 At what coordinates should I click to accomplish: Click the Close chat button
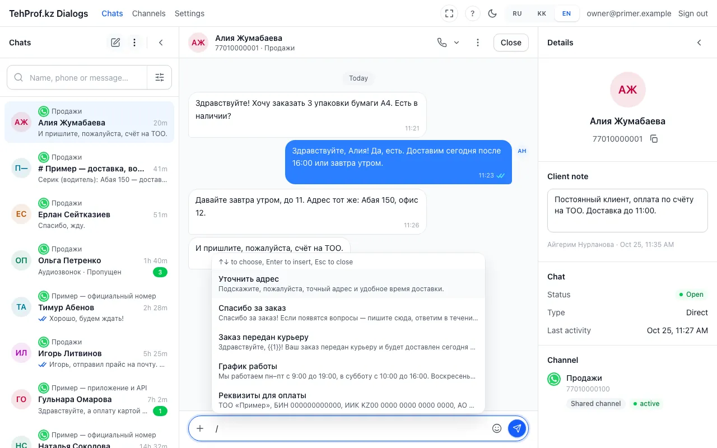pos(511,43)
